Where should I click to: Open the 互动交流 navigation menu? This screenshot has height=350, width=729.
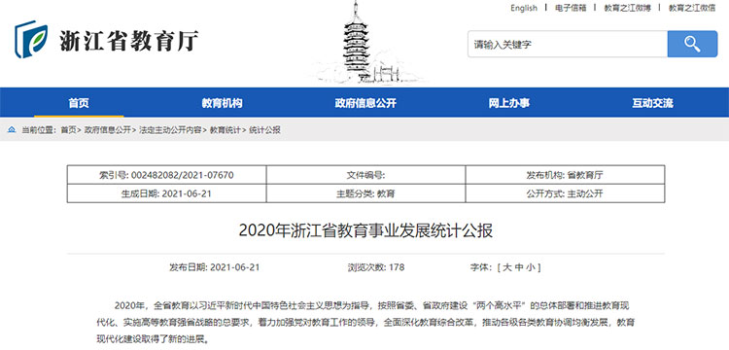coord(652,103)
